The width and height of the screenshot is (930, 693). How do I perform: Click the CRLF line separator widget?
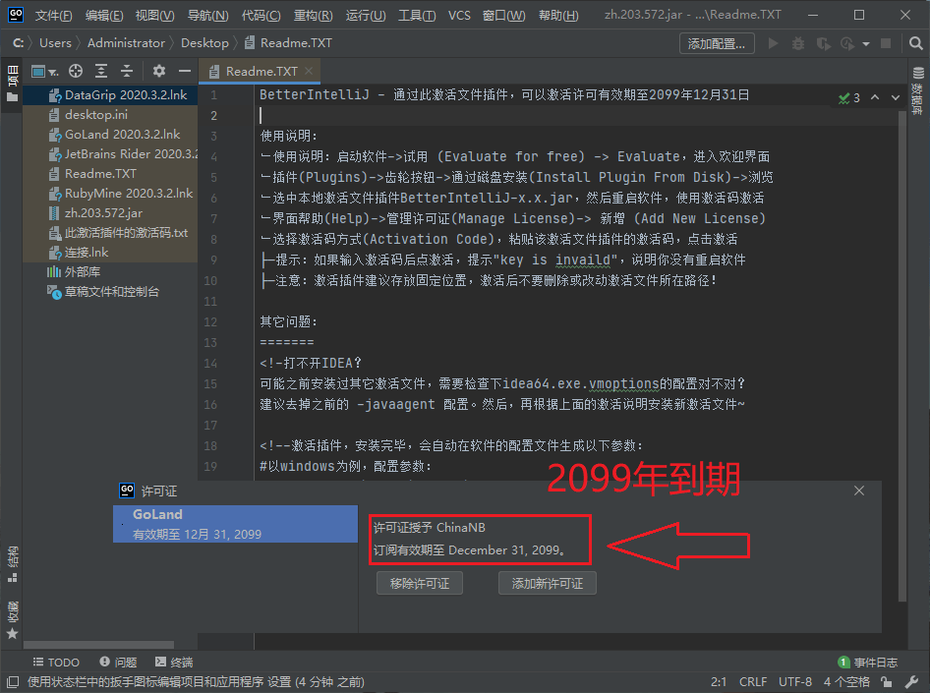coord(753,682)
